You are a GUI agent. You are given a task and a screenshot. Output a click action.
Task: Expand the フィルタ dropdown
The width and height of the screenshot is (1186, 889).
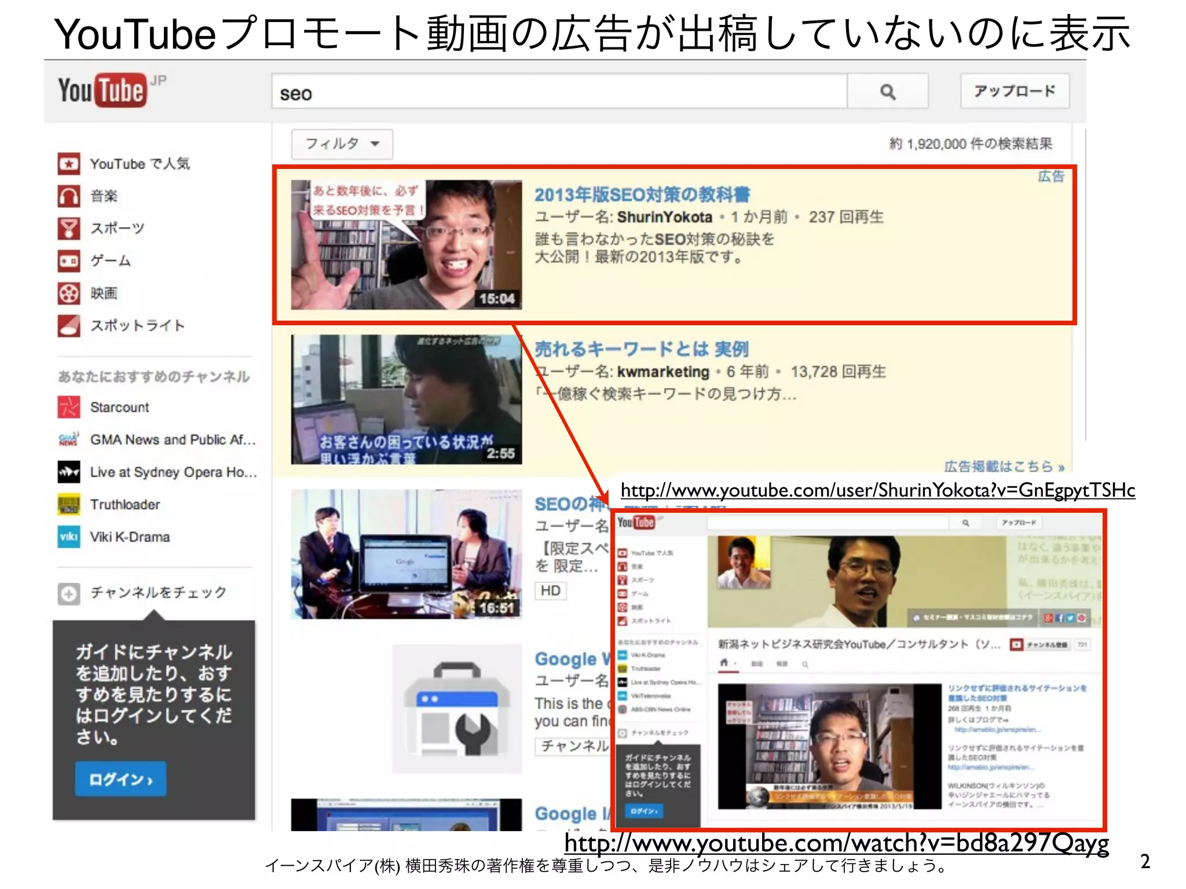point(342,144)
